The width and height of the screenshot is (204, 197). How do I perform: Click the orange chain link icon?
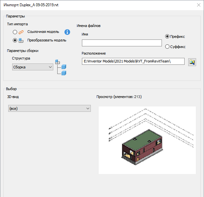coord(21,32)
